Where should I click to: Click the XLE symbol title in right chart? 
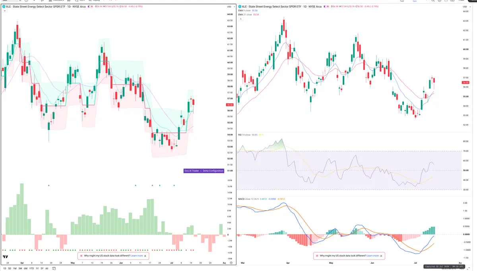click(x=281, y=7)
